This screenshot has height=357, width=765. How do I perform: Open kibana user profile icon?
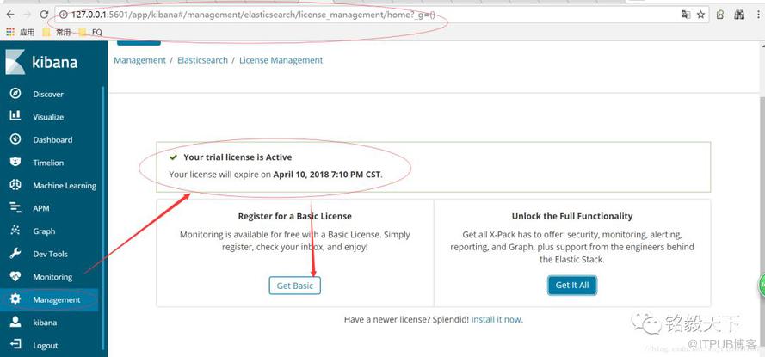(15, 322)
